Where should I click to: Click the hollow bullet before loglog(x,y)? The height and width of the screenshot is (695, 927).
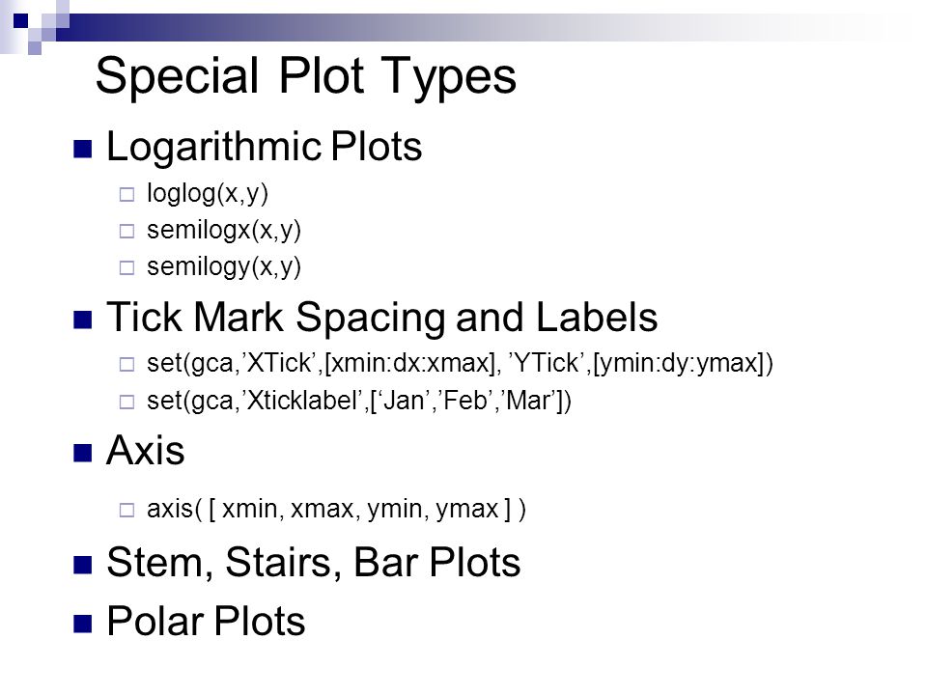pyautogui.click(x=127, y=194)
